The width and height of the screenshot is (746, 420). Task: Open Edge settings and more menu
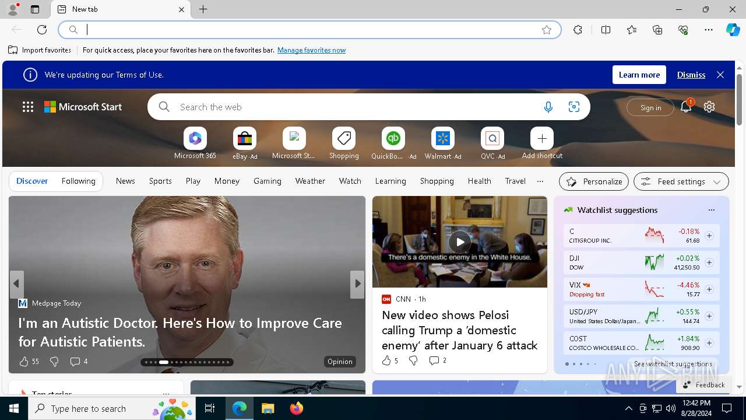click(x=709, y=30)
